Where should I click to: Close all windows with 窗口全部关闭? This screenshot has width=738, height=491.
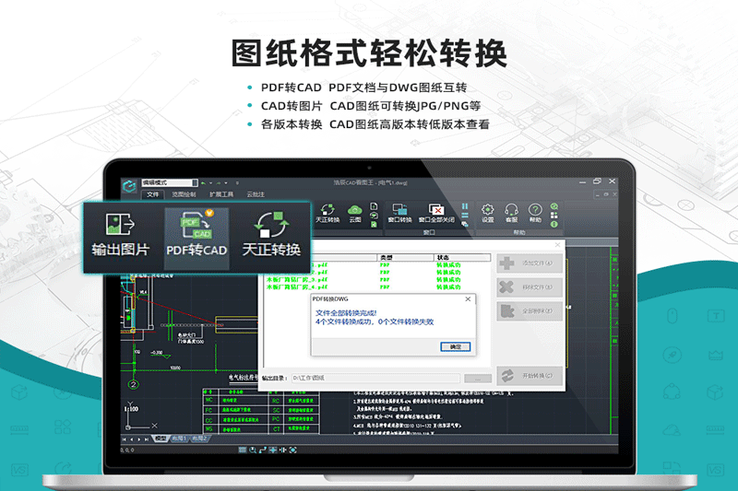(437, 214)
